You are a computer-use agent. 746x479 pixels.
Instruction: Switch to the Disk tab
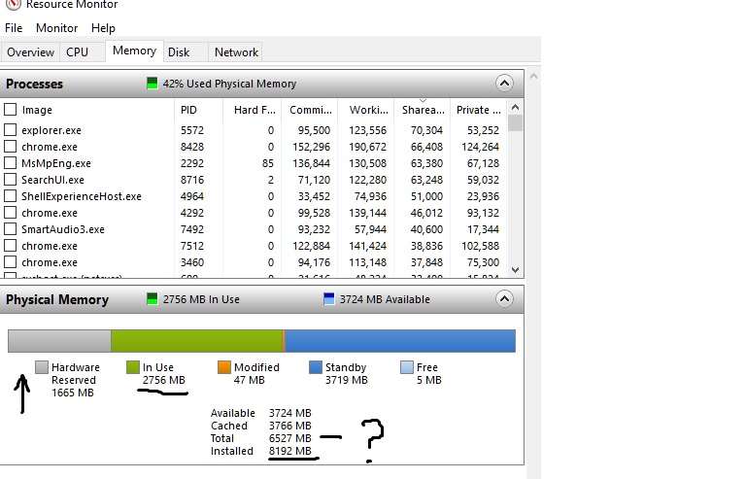pos(186,51)
